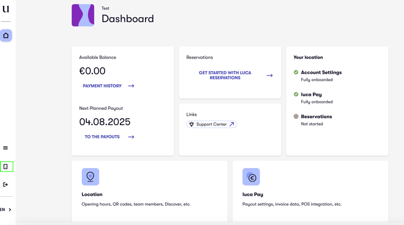This screenshot has height=225, width=404.
Task: Click 'Fully onboarded' under Account Settings
Action: (x=317, y=80)
